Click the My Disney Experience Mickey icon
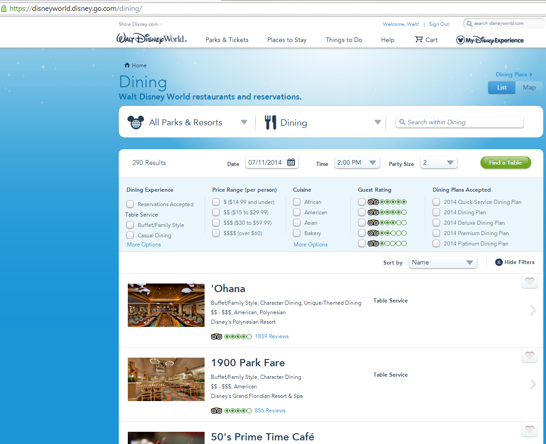 (460, 40)
